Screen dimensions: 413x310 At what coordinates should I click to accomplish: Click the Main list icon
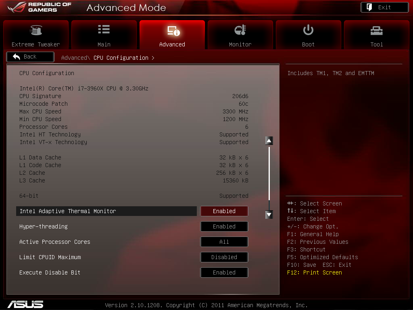pyautogui.click(x=104, y=29)
